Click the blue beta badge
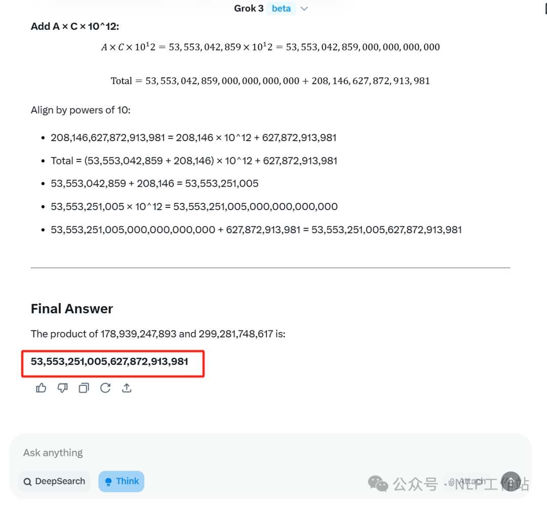The width and height of the screenshot is (547, 506). pyautogui.click(x=281, y=9)
